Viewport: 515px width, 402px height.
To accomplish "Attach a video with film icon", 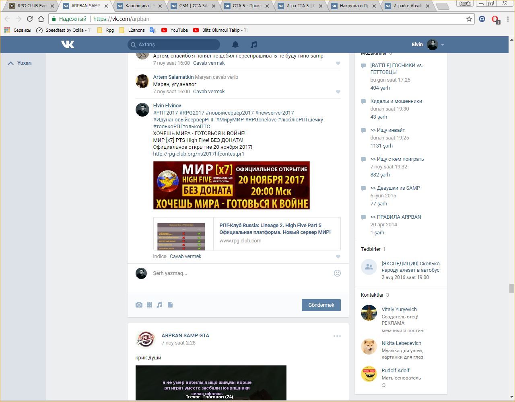I will click(149, 305).
